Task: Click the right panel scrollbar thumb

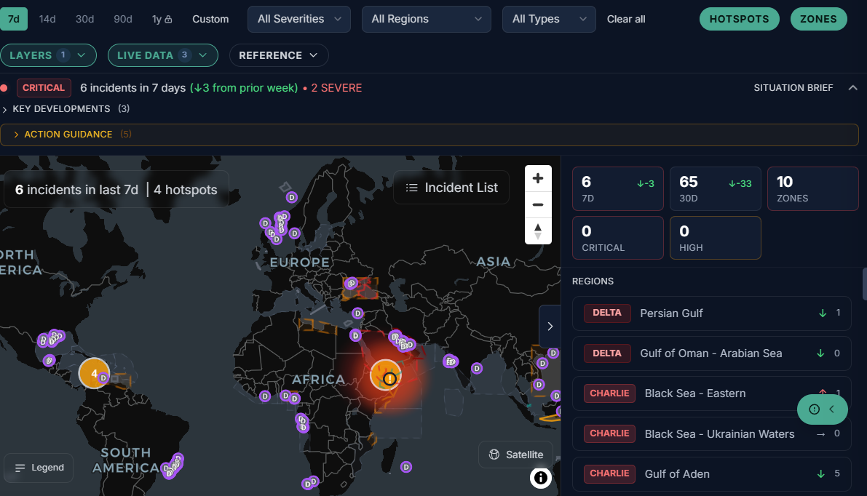Action: tap(864, 284)
